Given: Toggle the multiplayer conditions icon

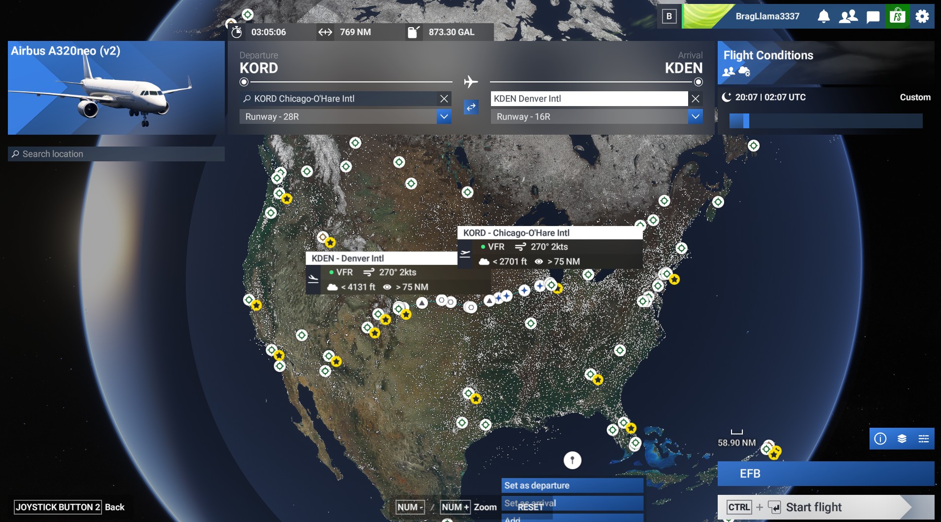Looking at the screenshot, I should [x=729, y=72].
